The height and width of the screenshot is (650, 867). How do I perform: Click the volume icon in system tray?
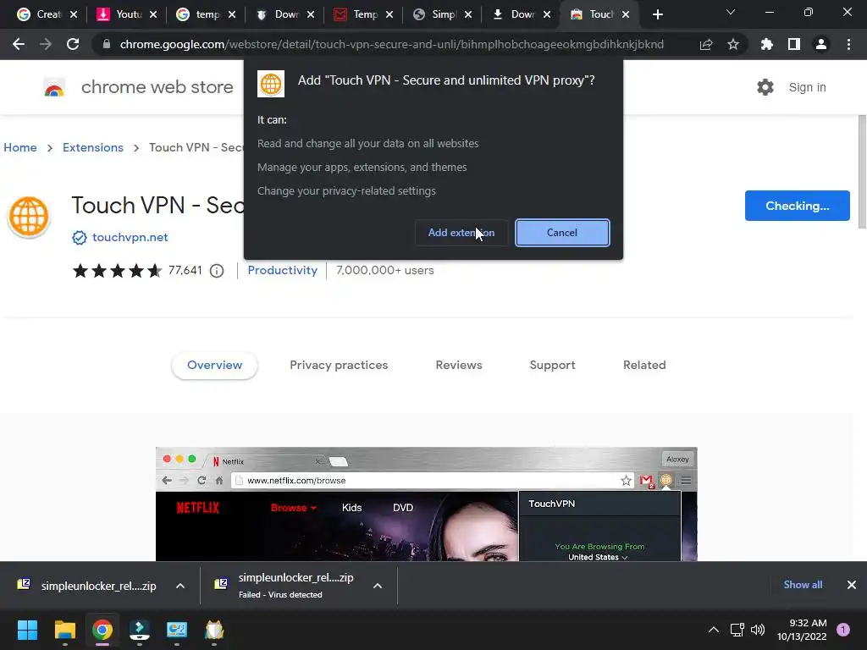pos(758,630)
